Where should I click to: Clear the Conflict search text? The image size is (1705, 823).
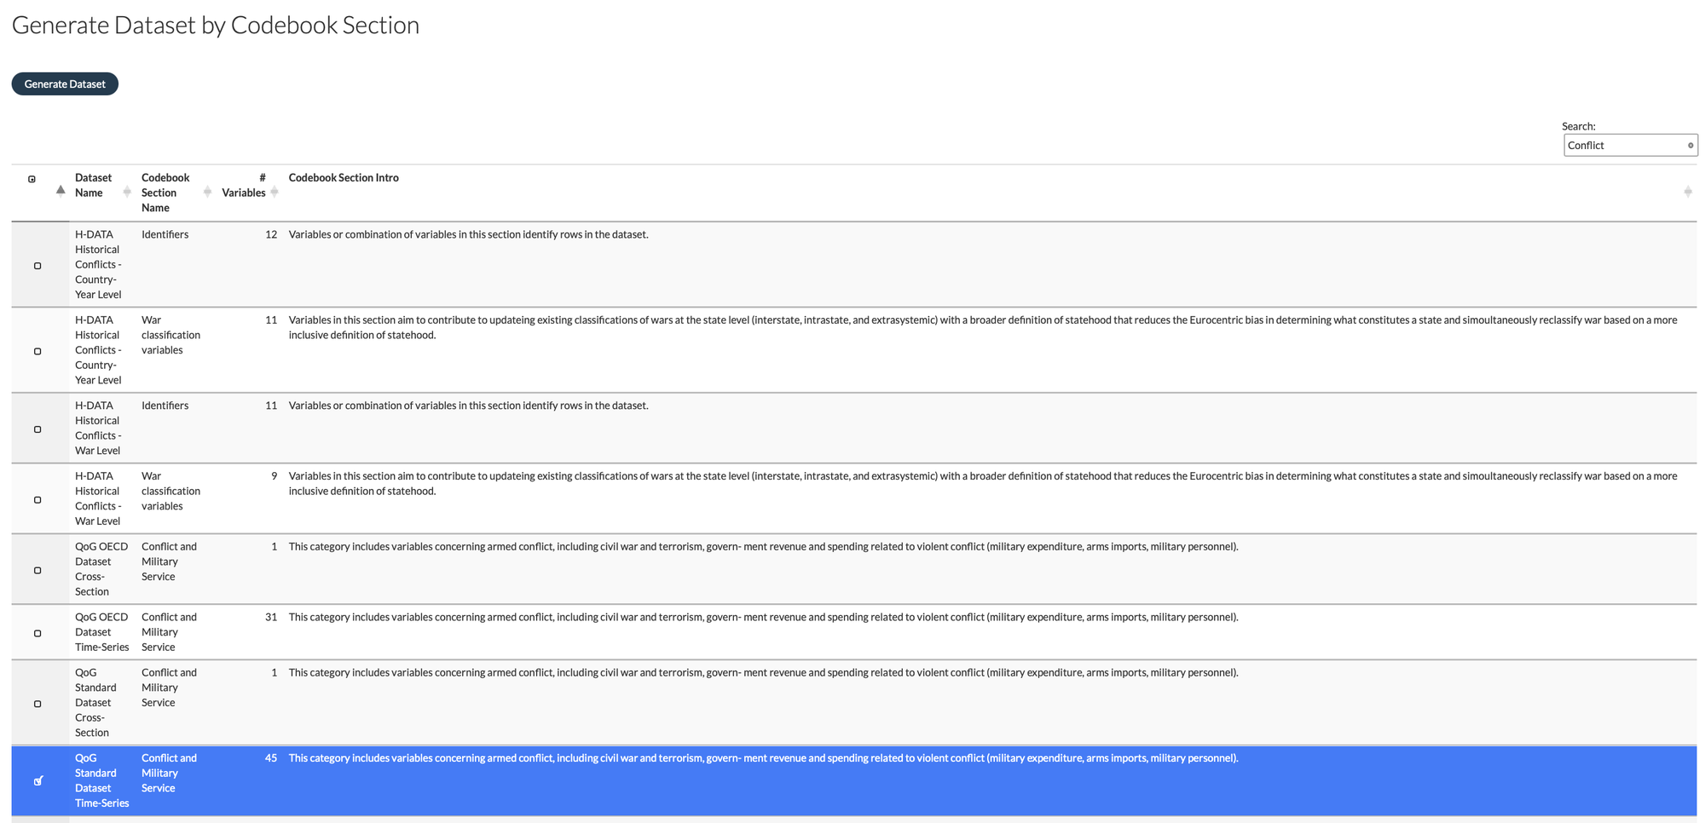pos(1690,146)
